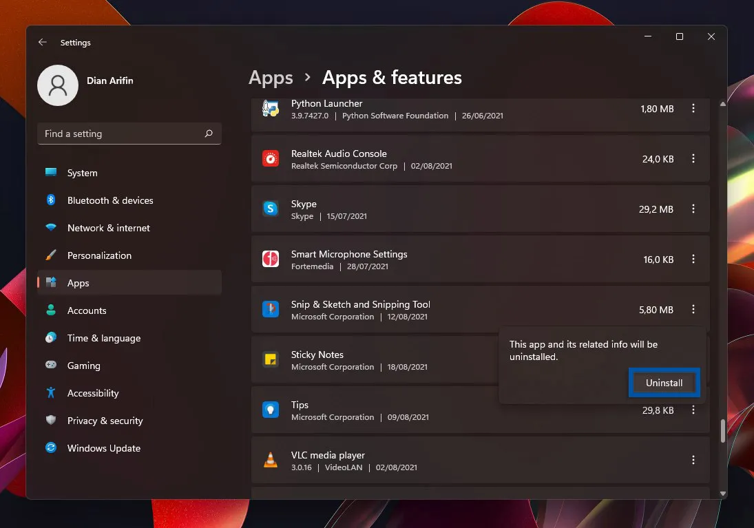The width and height of the screenshot is (754, 528).
Task: Open options menu for Smart Microphone Settings
Action: [x=693, y=259]
